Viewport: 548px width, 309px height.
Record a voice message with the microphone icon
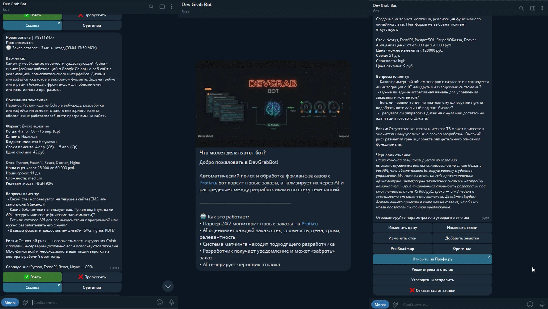point(171,302)
